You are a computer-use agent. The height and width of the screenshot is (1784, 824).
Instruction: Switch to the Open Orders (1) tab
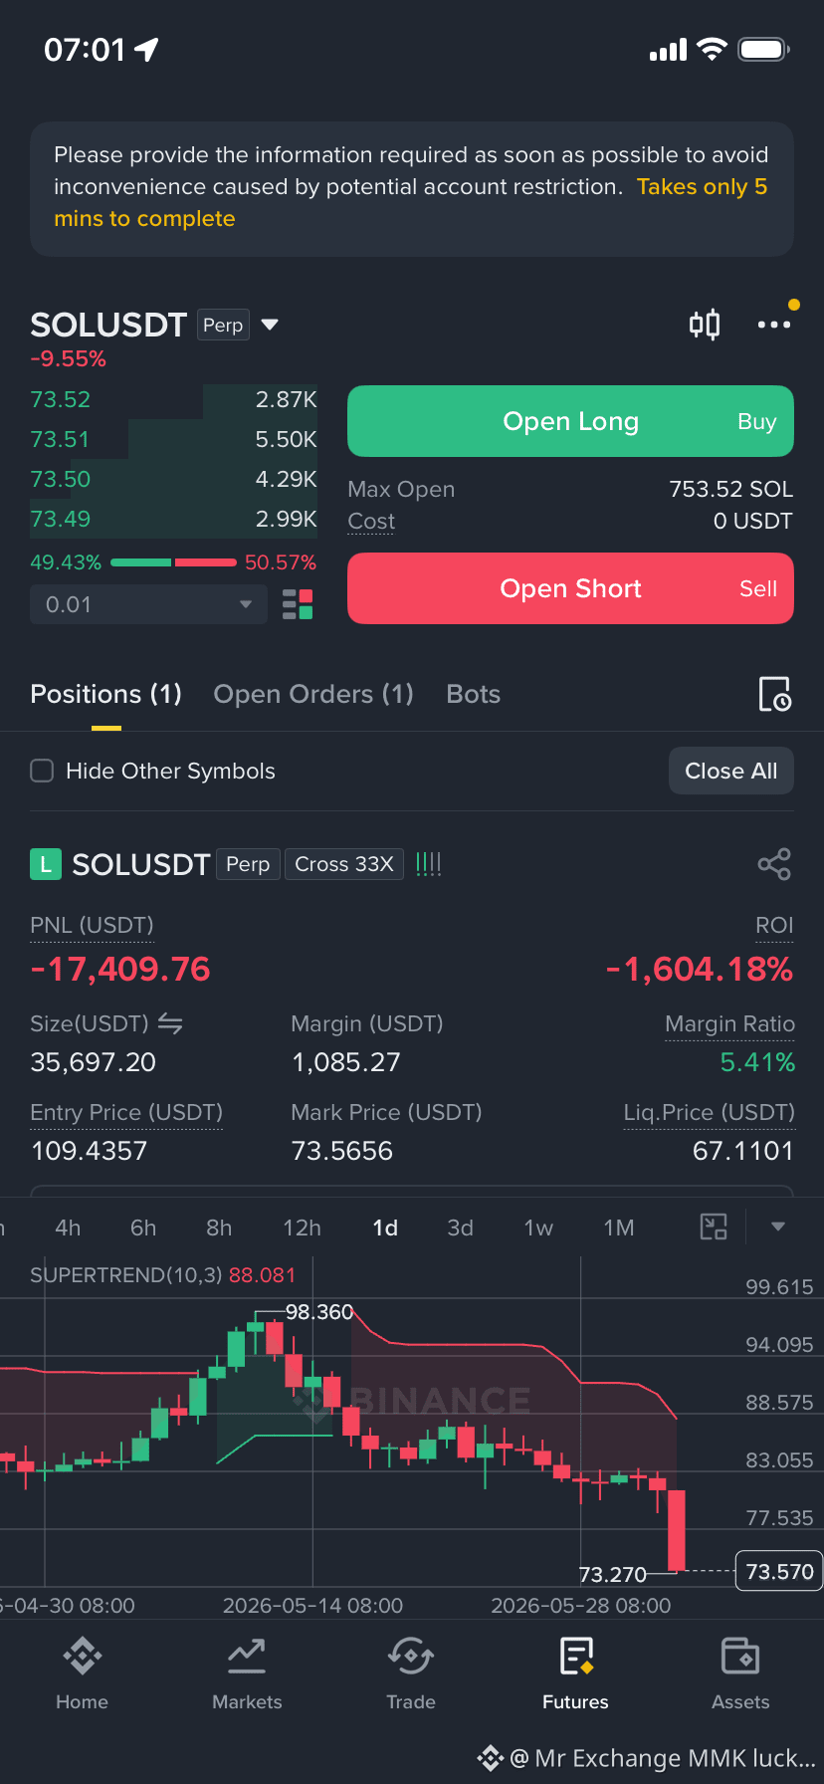[313, 694]
